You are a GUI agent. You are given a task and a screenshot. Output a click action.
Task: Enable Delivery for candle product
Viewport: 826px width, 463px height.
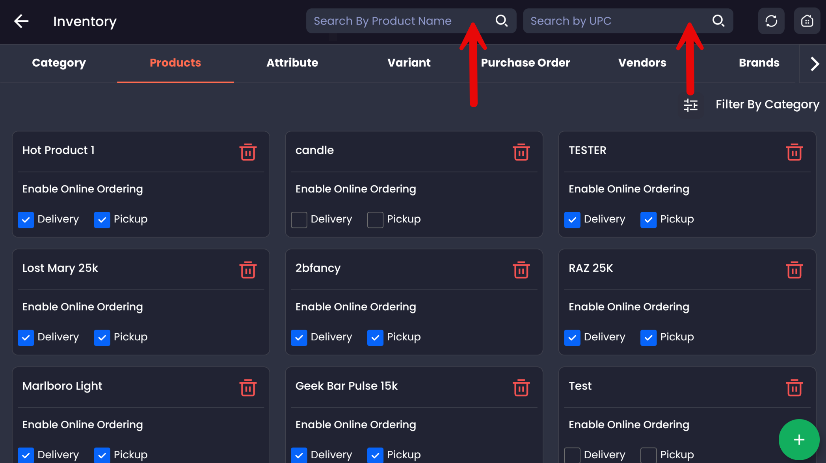(x=299, y=220)
